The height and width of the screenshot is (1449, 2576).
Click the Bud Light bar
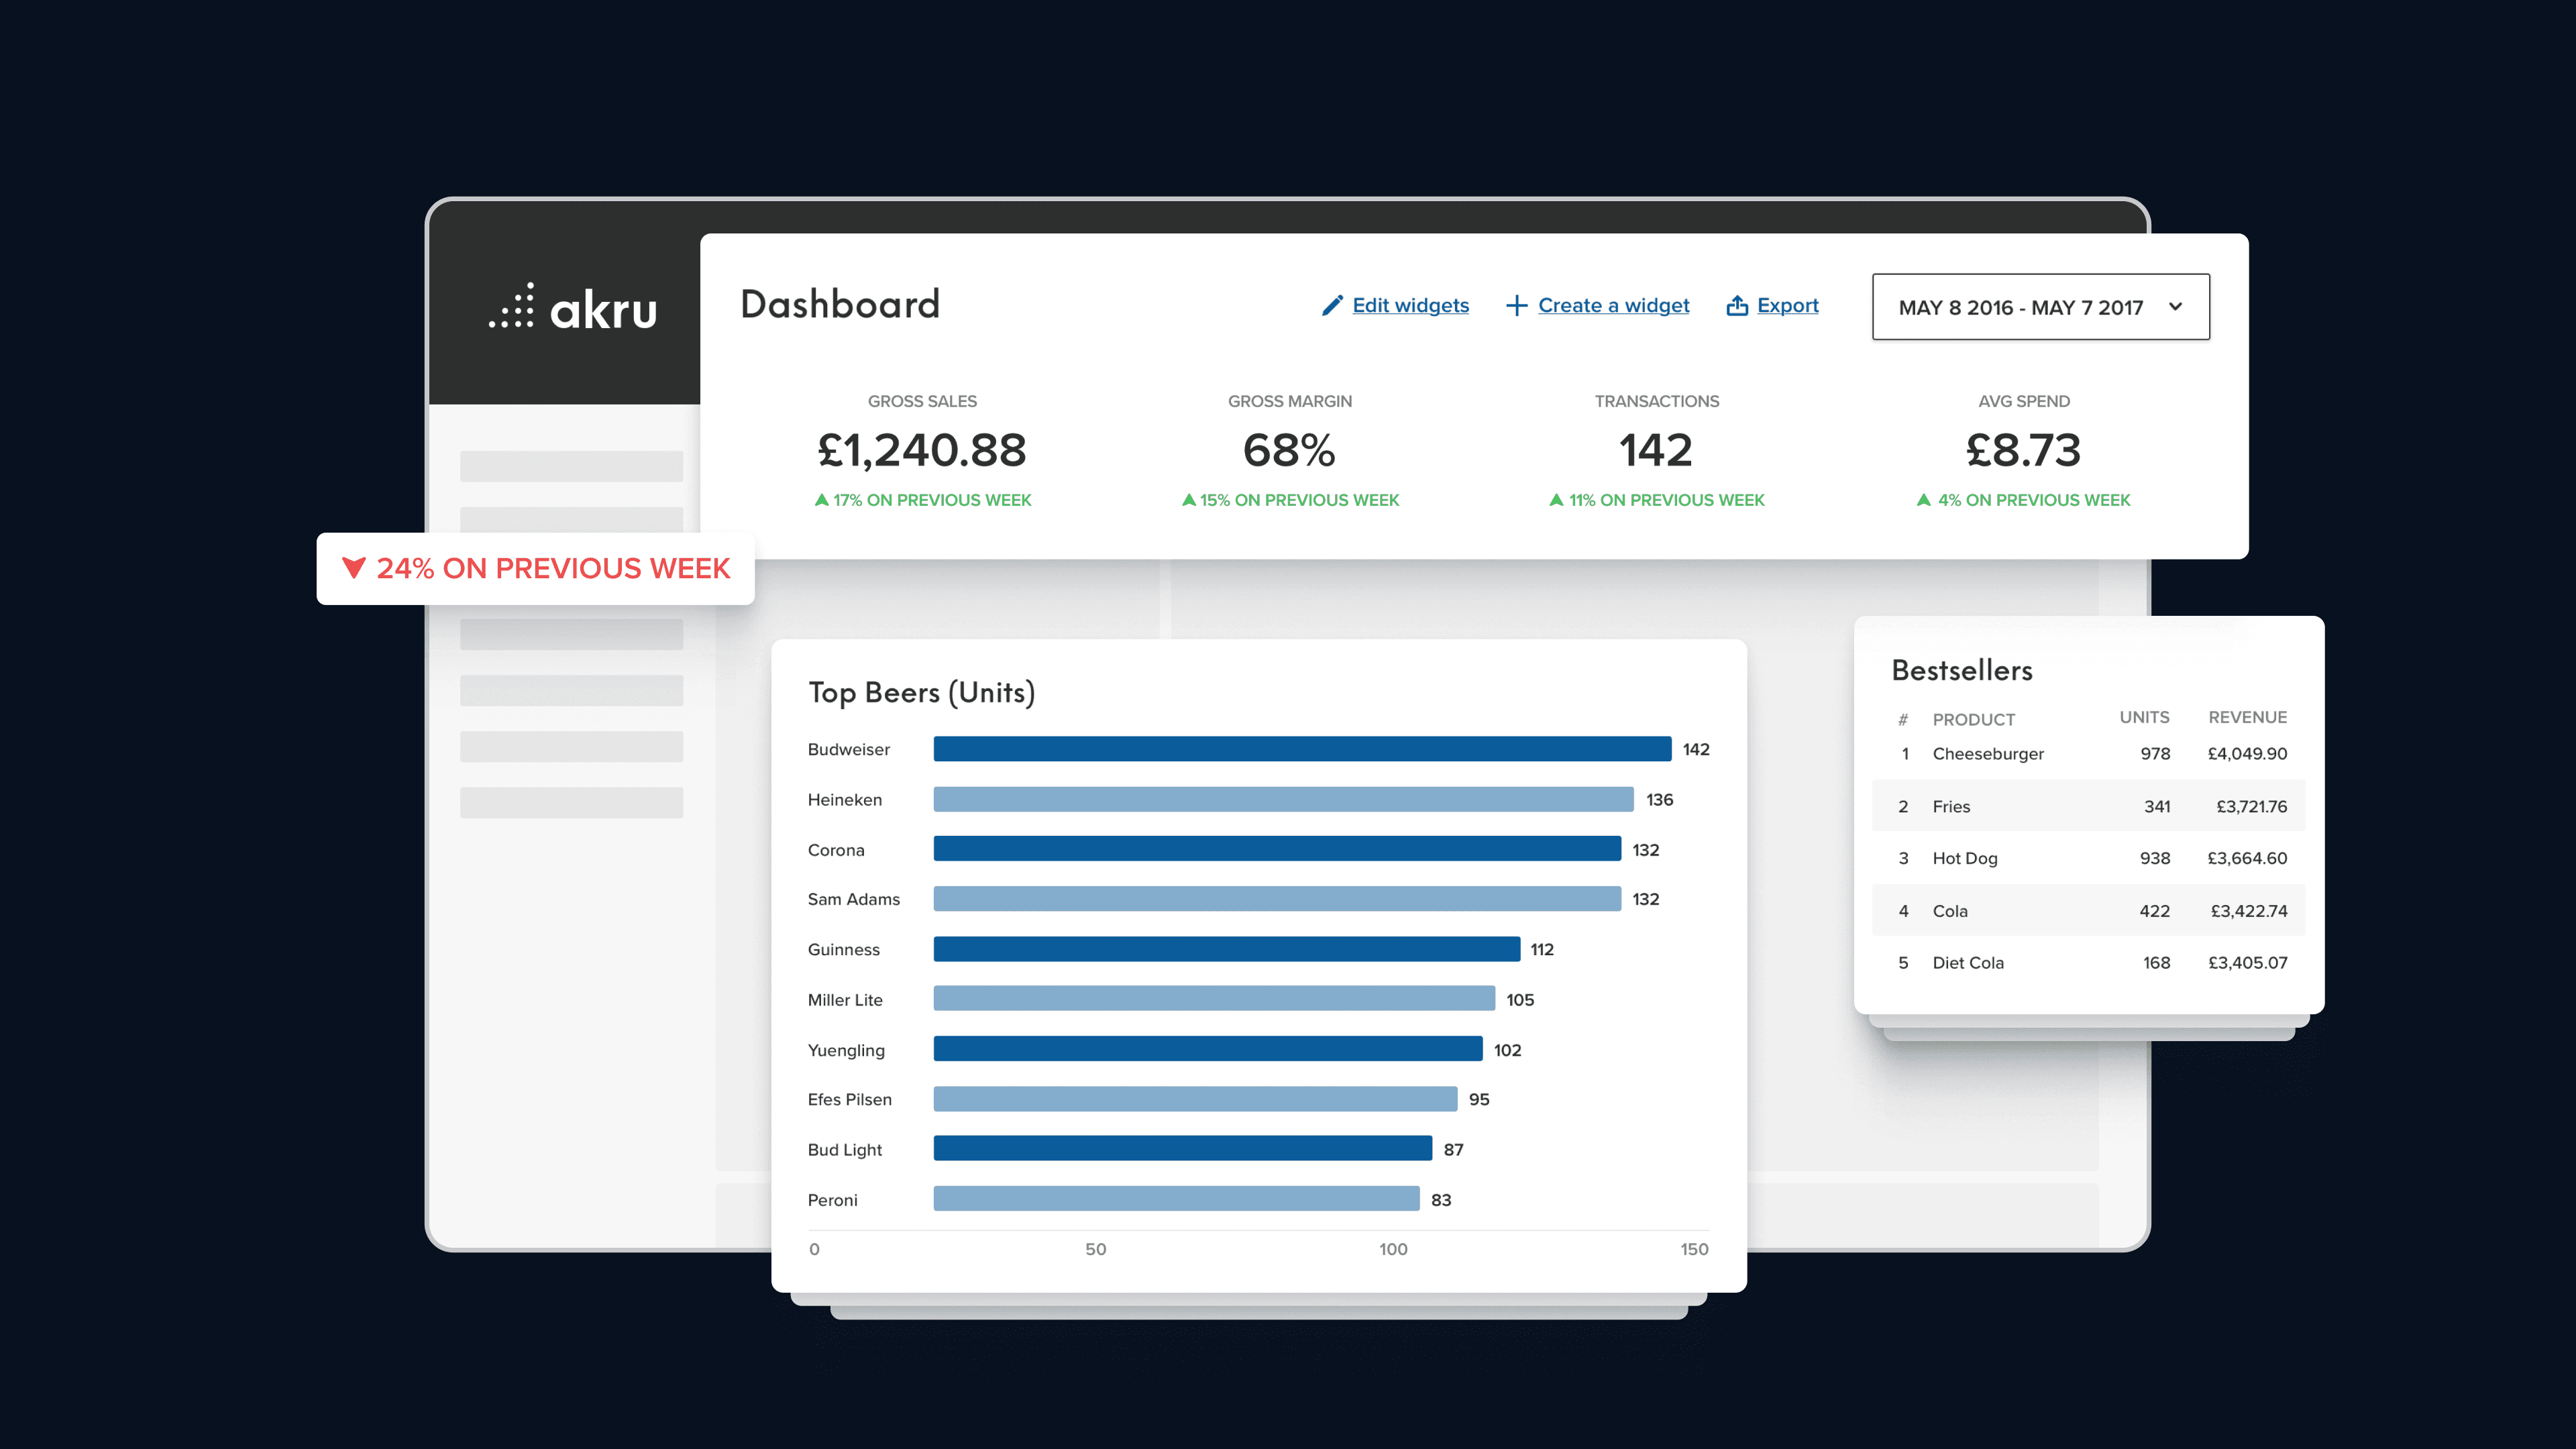coord(1183,1149)
